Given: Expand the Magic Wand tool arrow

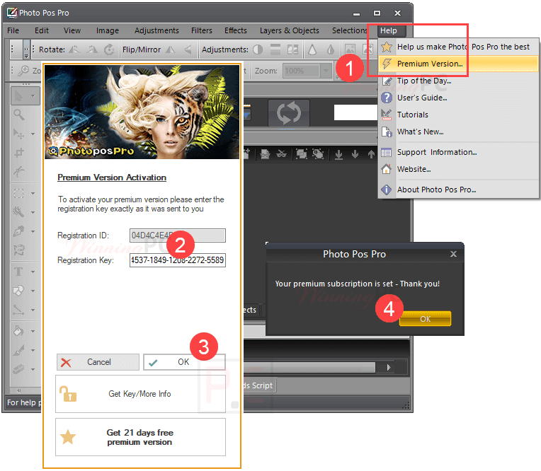Looking at the screenshot, I should click(33, 212).
